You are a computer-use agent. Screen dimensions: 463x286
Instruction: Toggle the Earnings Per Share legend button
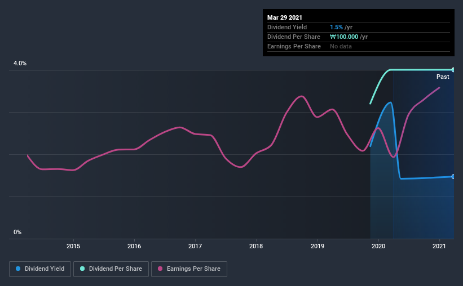[189, 269]
